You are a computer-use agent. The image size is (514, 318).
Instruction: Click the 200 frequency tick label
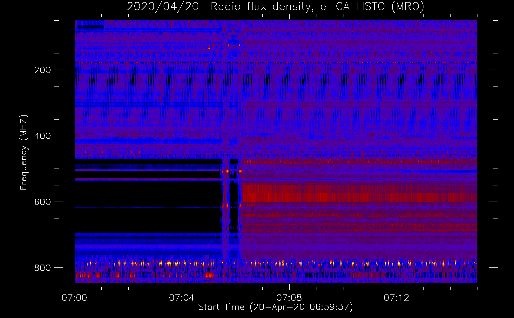coord(43,70)
